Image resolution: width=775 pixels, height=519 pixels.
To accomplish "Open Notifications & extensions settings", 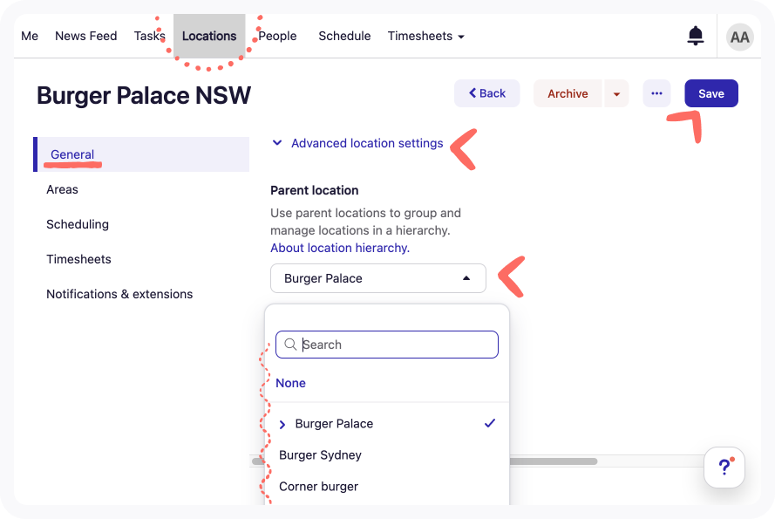I will (x=119, y=294).
